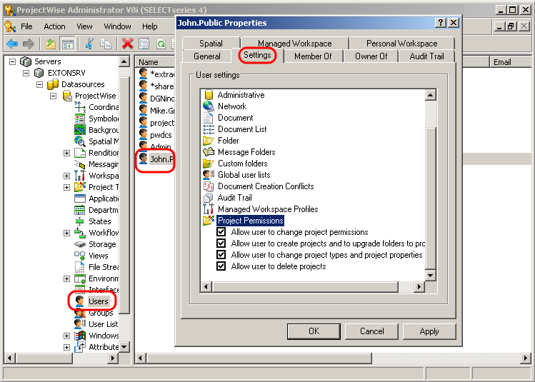Switch to the Personal Workspace tab
Viewport: 535px width, 382px height.
[x=401, y=44]
